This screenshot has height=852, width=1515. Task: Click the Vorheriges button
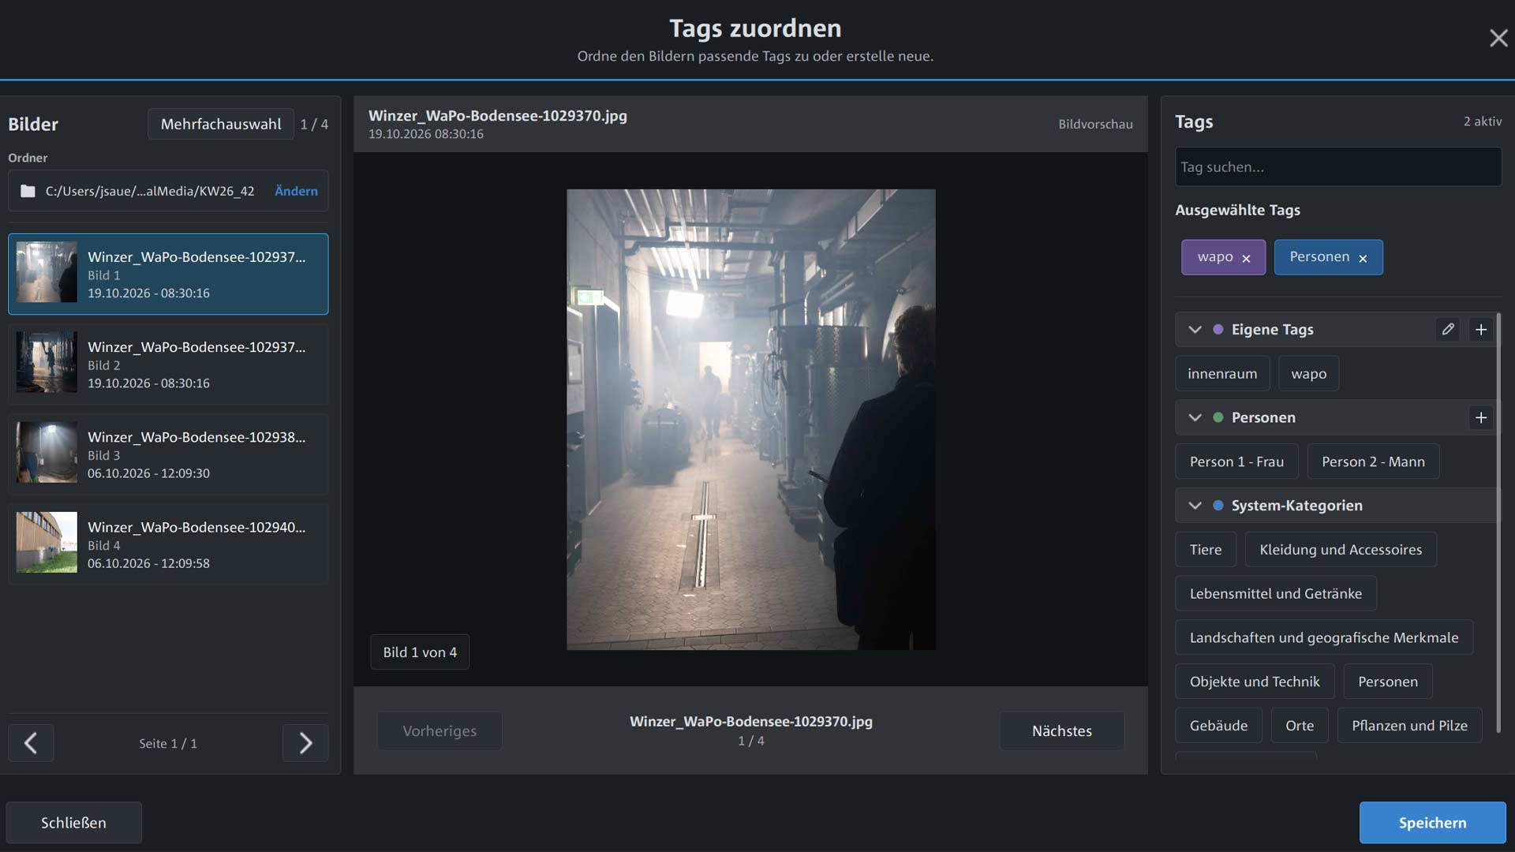coord(440,731)
